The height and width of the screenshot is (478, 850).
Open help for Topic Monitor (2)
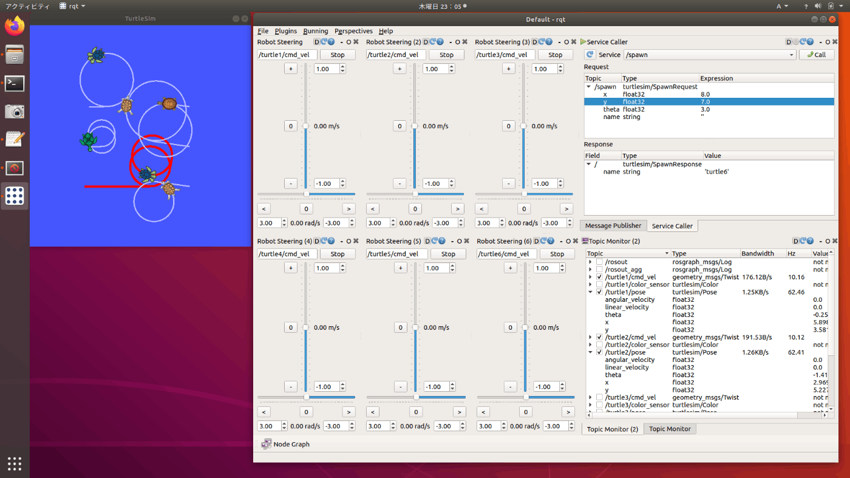point(810,241)
